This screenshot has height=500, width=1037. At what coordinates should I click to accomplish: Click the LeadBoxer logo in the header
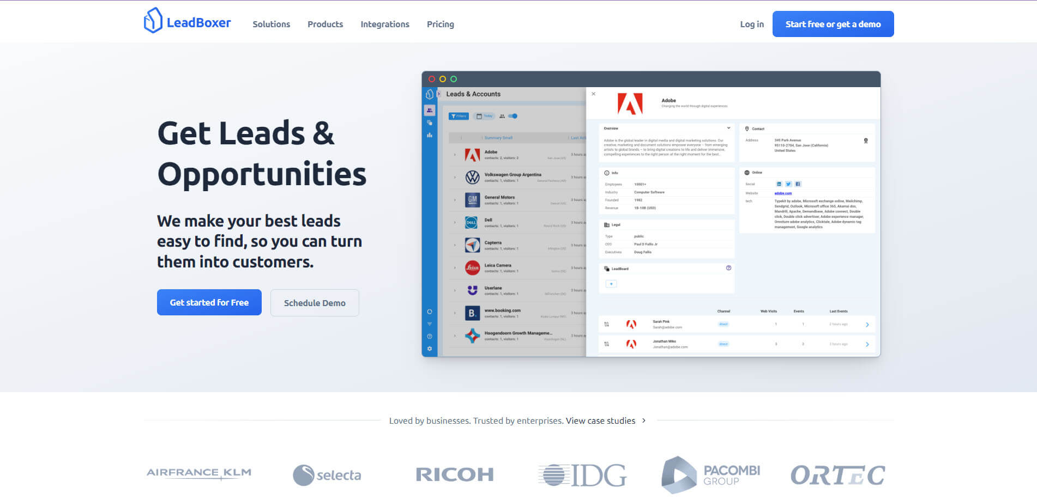pyautogui.click(x=187, y=21)
